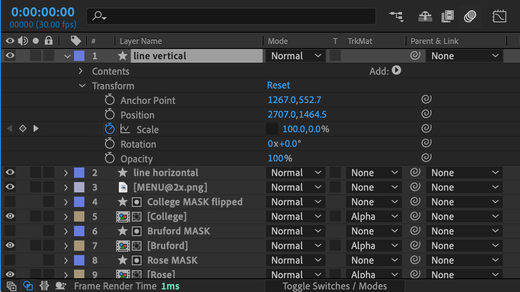Show the Rose MASK layer
520x292 pixels.
10,260
